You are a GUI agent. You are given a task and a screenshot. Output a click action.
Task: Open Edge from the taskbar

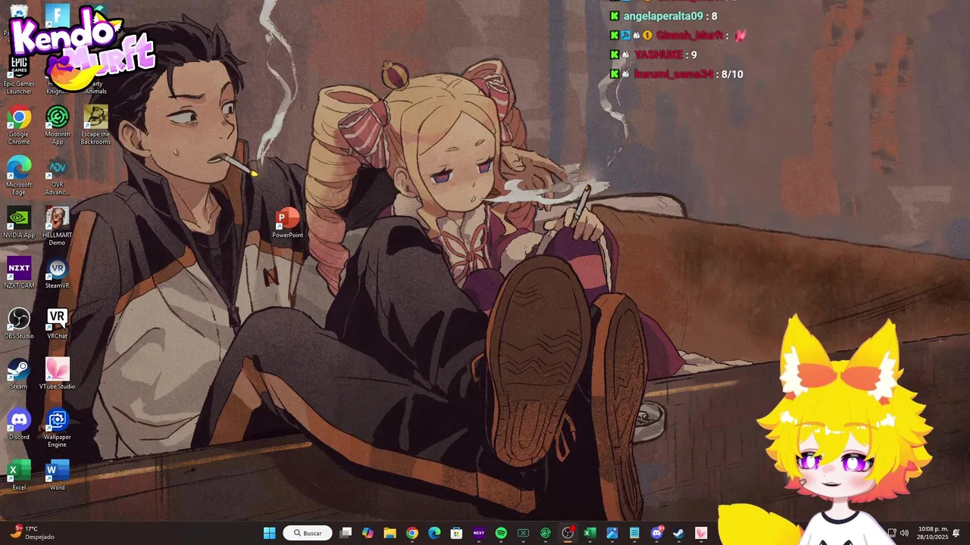pyautogui.click(x=434, y=533)
